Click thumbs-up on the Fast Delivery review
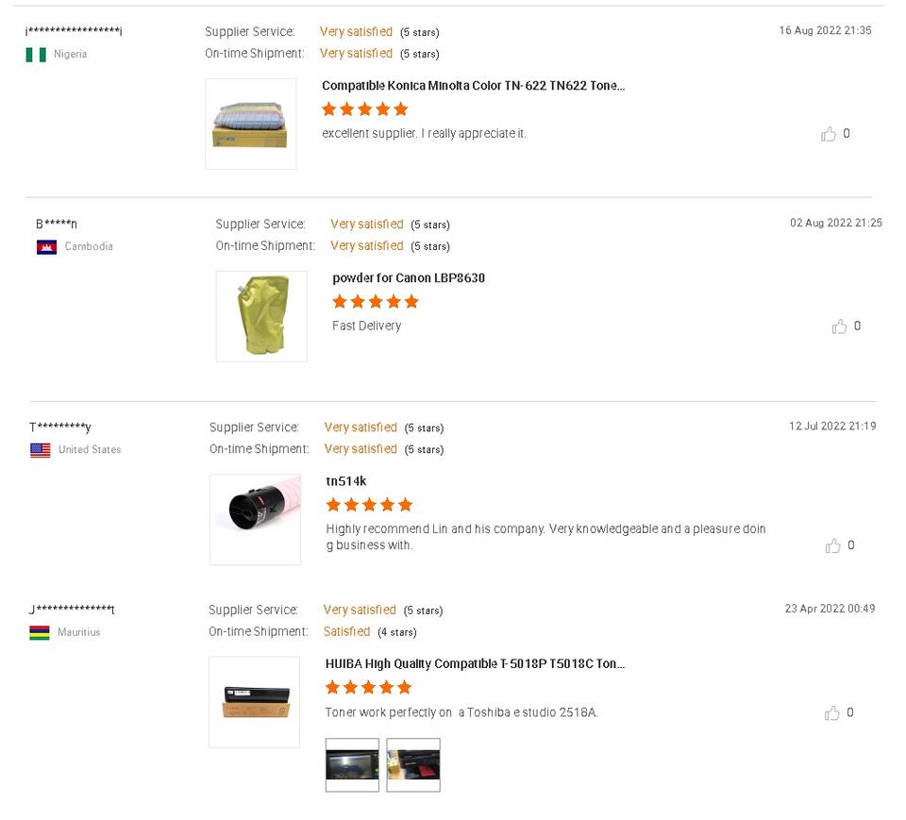Viewport: 906px width, 820px height. tap(839, 326)
